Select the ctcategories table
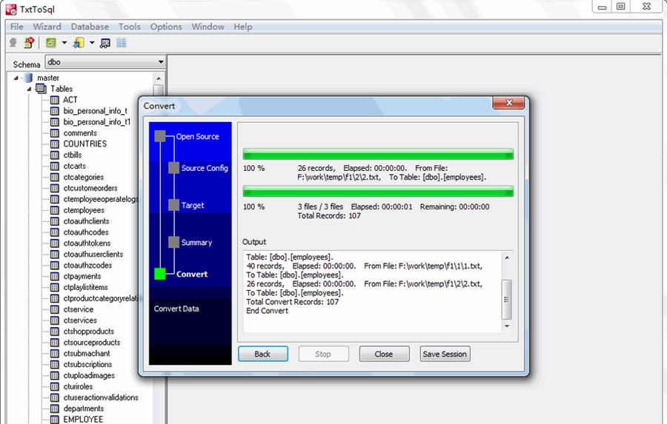Viewport: 667px width, 424px height. [83, 177]
